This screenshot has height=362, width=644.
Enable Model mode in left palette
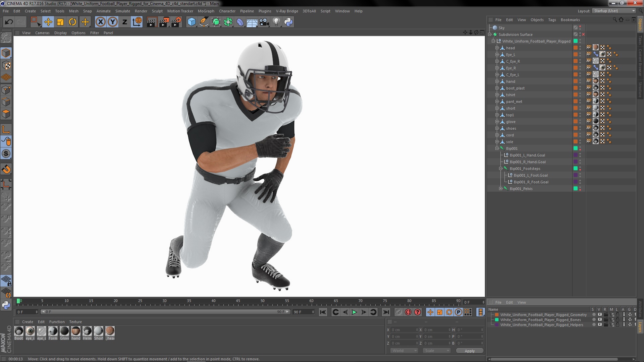tap(6, 53)
